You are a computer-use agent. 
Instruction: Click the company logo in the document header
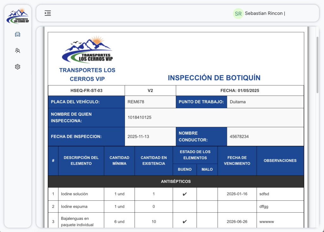pyautogui.click(x=87, y=50)
